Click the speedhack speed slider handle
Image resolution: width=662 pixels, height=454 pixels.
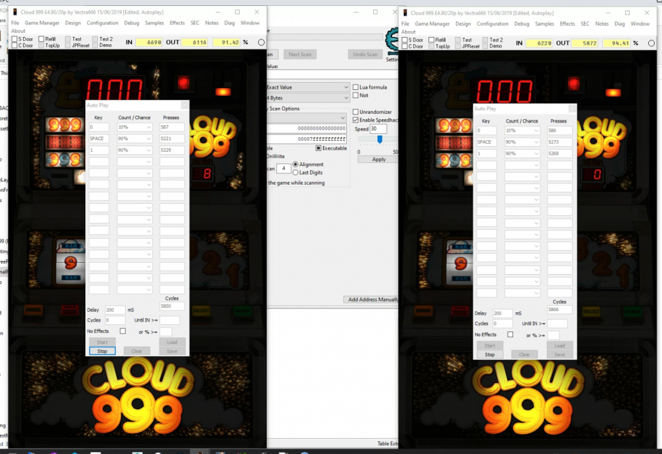[x=379, y=140]
